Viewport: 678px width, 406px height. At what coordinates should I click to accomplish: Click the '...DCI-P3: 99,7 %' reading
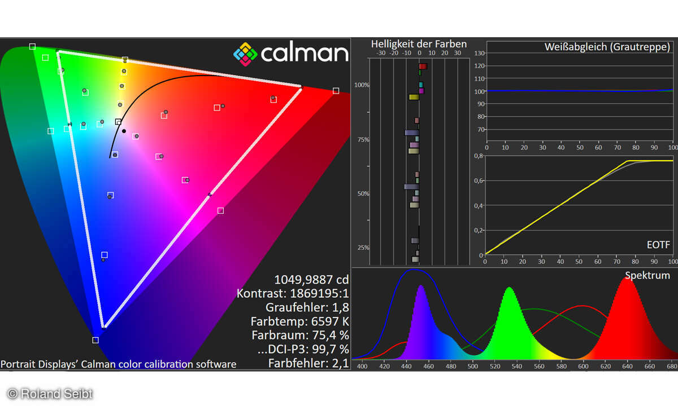pos(303,350)
